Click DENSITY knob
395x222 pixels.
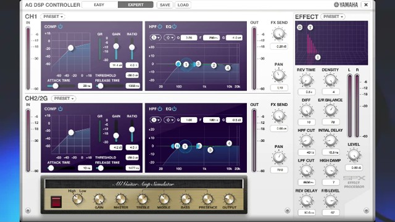coord(330,81)
